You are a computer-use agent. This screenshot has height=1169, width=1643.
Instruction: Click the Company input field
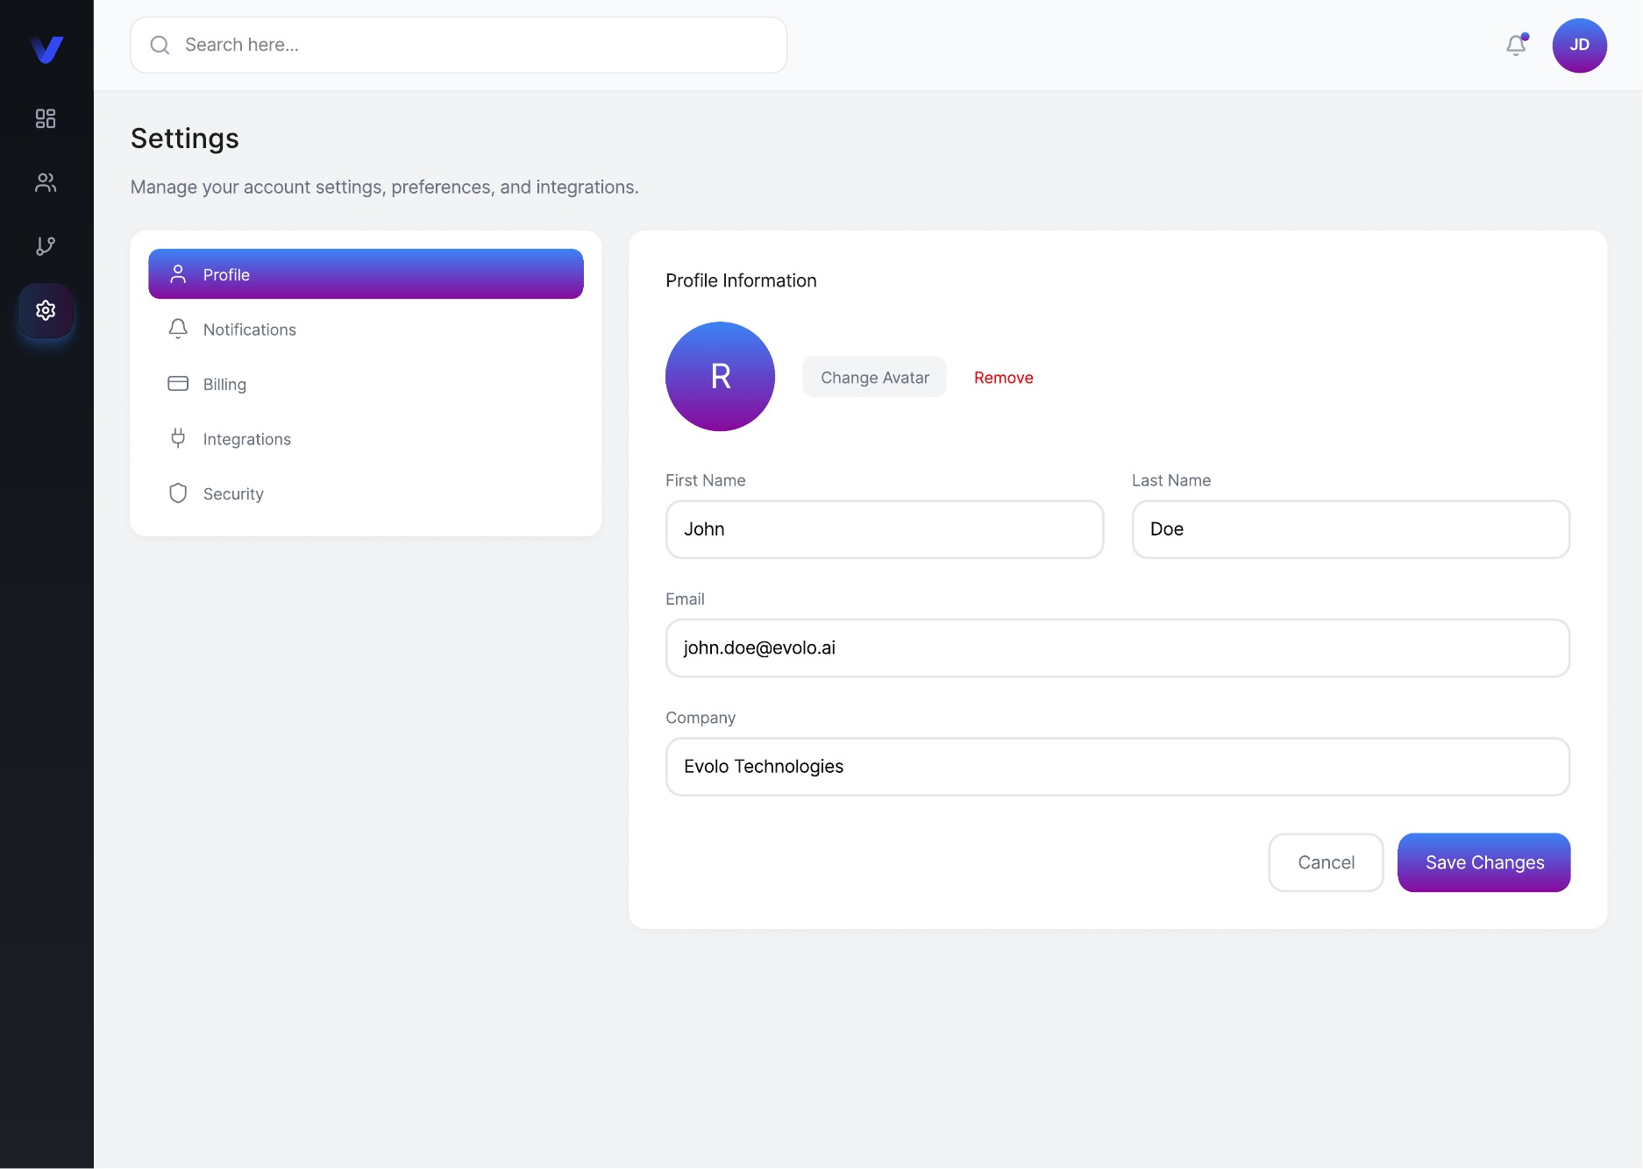click(1117, 767)
